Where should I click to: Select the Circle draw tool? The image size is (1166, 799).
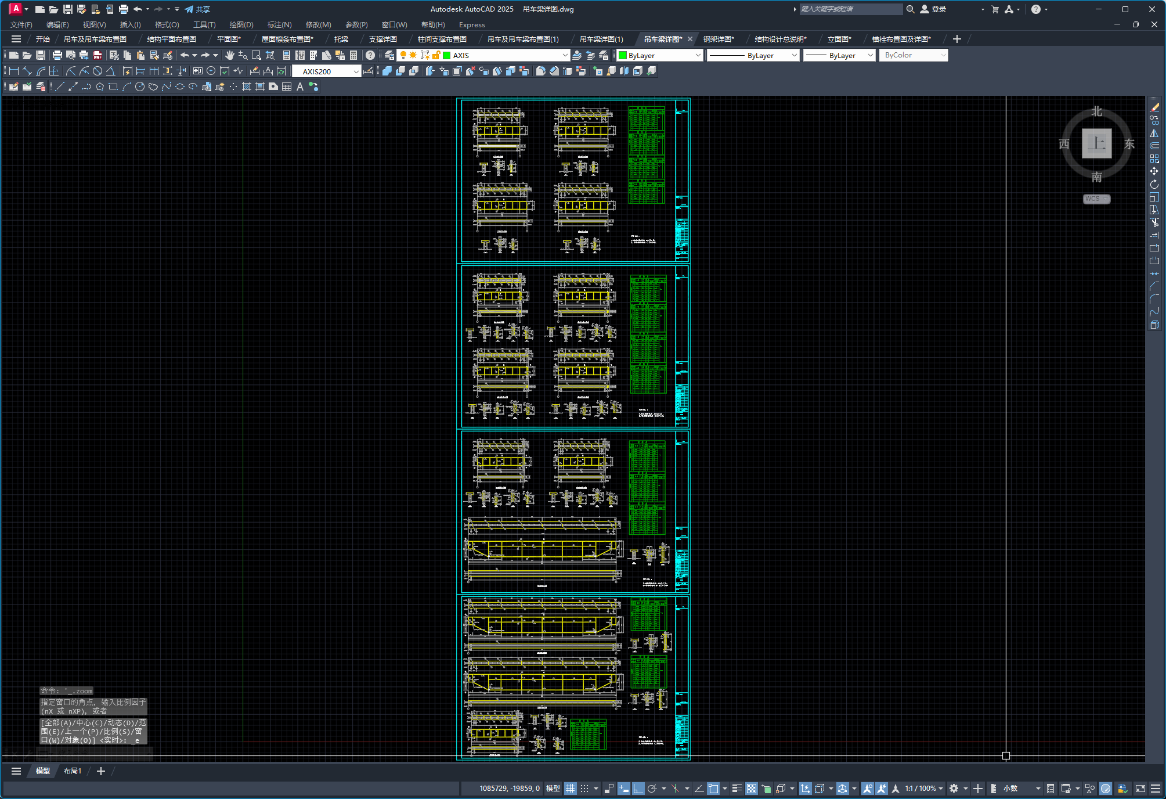pyautogui.click(x=140, y=87)
